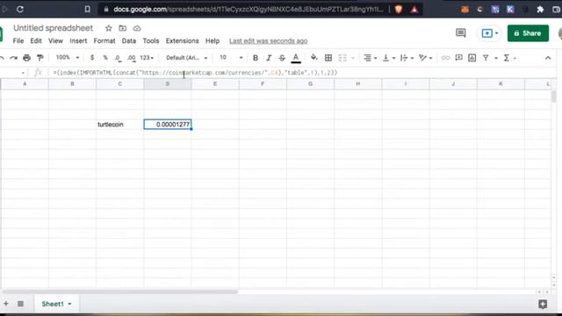This screenshot has height=316, width=562.
Task: Format the cell as currency
Action: 92,58
